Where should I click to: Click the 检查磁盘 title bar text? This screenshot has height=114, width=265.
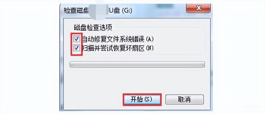[x=76, y=11]
